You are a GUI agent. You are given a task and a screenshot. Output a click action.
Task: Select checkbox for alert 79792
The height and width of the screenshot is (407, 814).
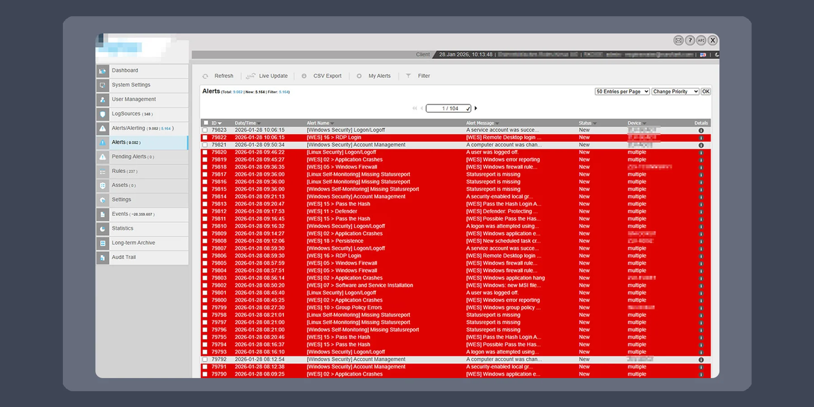(205, 360)
